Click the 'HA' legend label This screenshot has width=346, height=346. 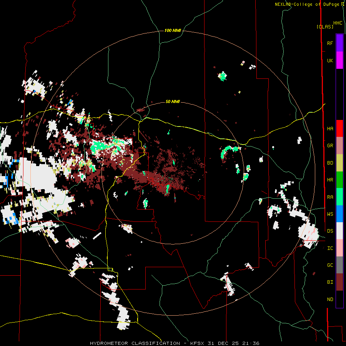tap(330, 128)
